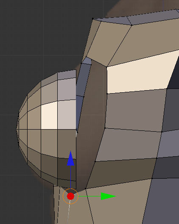The height and width of the screenshot is (224, 179).
Task: Grab the green Y-axis manipulator arrow
Action: click(x=108, y=196)
